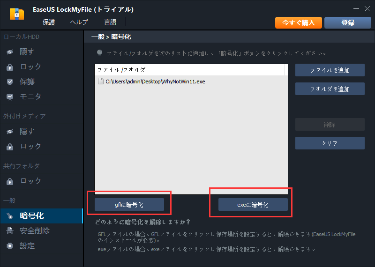This screenshot has height=267, width=375.
Task: Open the モニタ item in sidebar
Action: point(30,96)
